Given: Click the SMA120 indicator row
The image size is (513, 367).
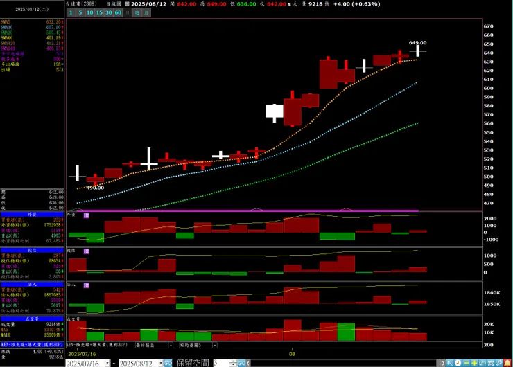Looking at the screenshot, I should [32, 43].
